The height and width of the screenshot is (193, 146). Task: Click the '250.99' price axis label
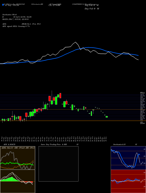(142, 123)
